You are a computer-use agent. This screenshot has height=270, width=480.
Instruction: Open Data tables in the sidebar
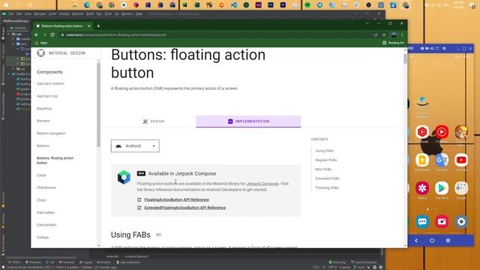[x=46, y=212]
